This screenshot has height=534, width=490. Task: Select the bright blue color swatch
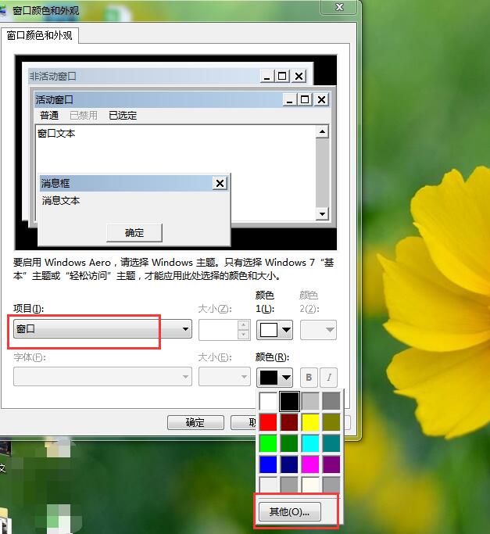[x=268, y=464]
